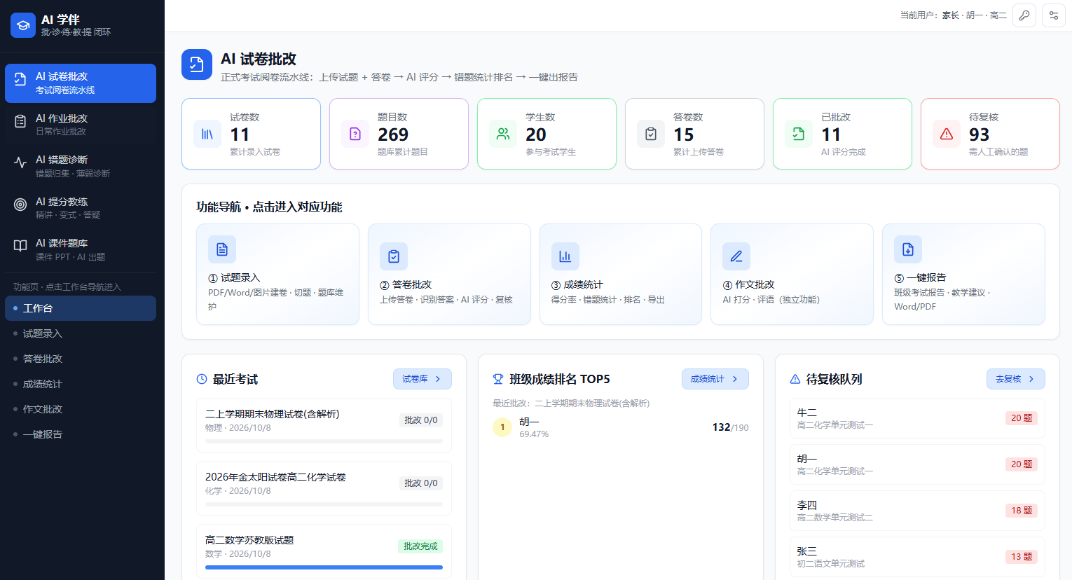Go to 作文批改 sidebar sub-item
1072x580 pixels.
[x=81, y=409]
